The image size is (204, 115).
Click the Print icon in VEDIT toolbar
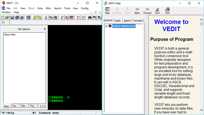[x=22, y=17]
